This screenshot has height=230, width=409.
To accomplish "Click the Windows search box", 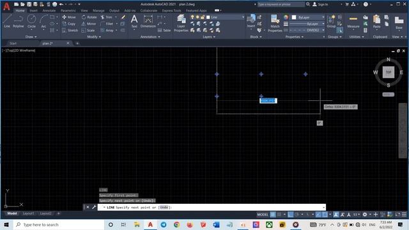I will [x=58, y=224].
